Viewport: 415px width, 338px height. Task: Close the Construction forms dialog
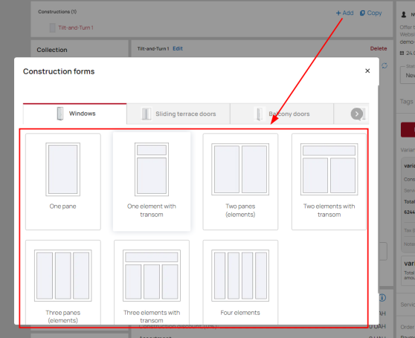(367, 71)
